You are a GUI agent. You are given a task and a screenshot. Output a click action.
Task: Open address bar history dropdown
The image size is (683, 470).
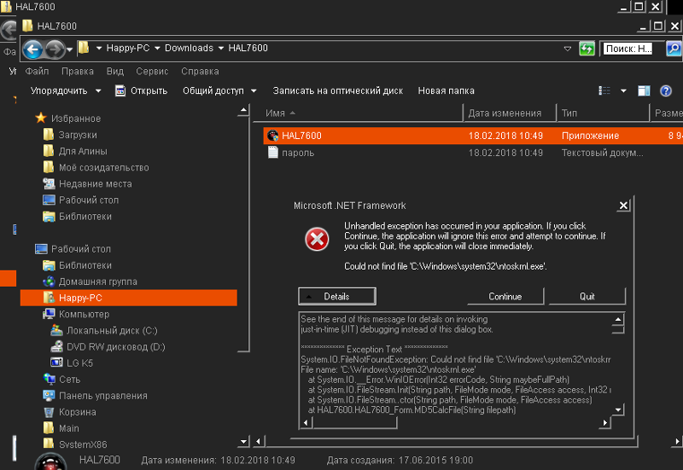point(568,49)
